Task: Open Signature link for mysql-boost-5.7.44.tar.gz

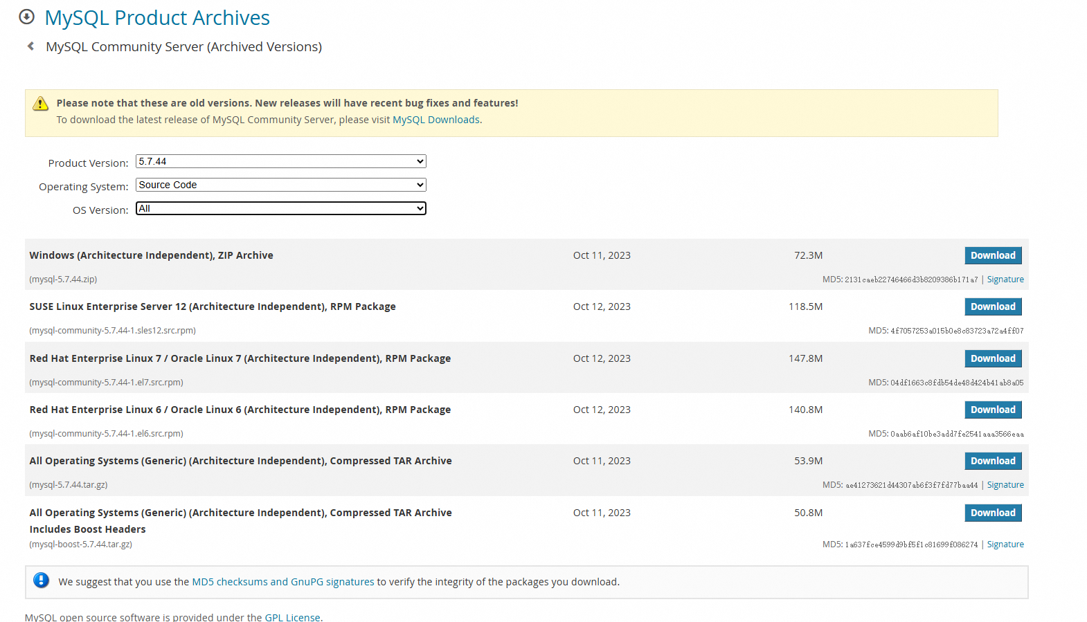Action: tap(1005, 545)
